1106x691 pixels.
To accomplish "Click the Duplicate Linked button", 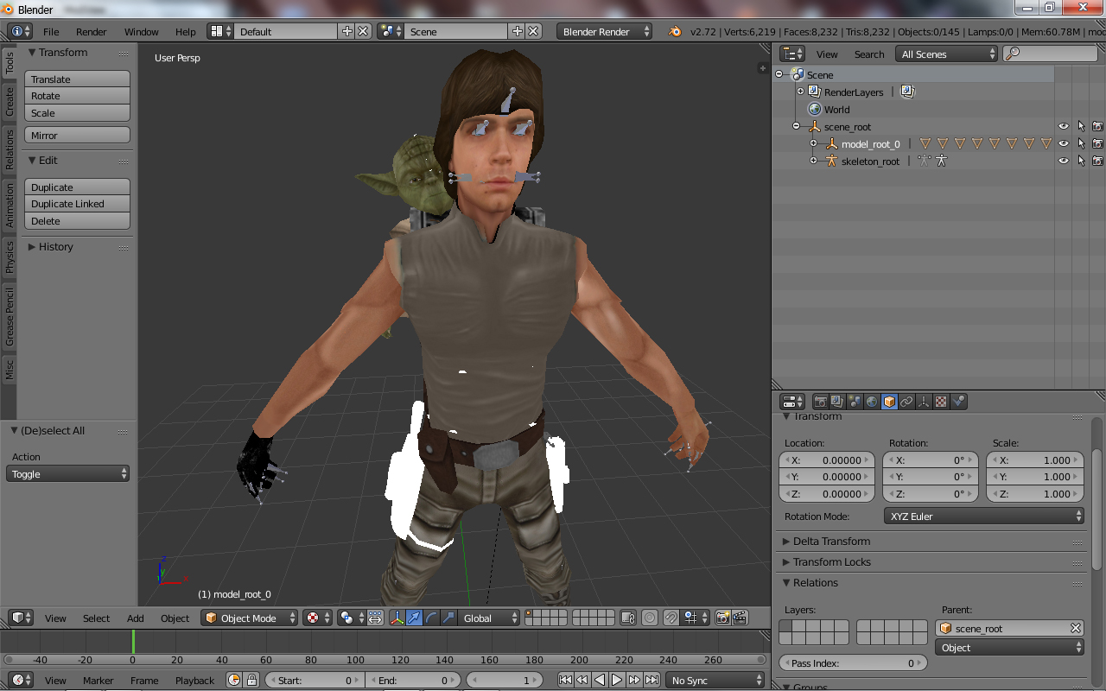I will 77,204.
